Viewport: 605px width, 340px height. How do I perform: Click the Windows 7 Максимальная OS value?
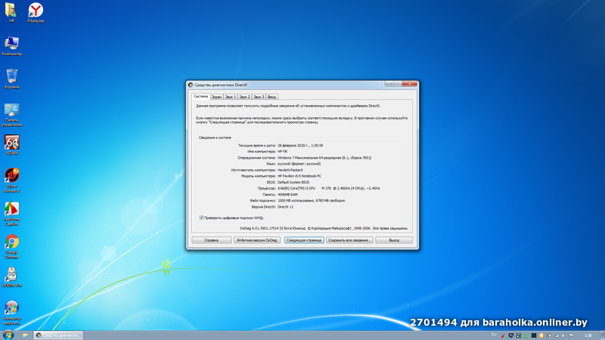point(324,158)
